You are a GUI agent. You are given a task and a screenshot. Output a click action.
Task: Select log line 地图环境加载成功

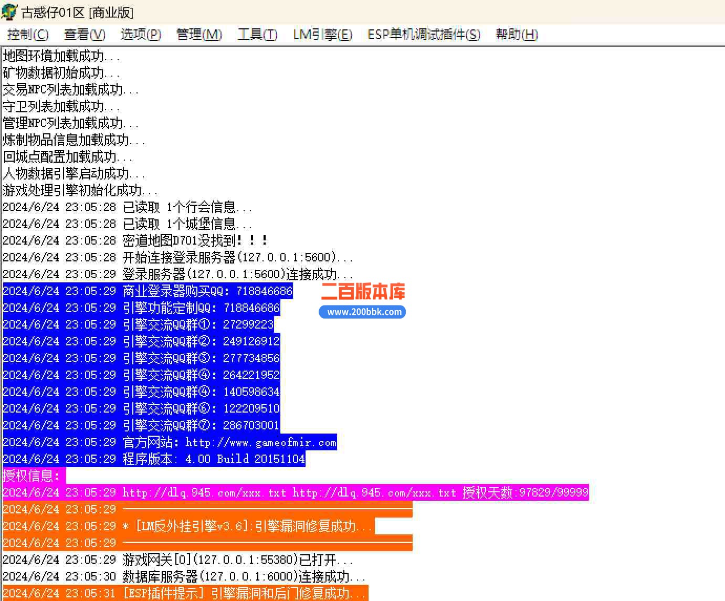tap(61, 56)
